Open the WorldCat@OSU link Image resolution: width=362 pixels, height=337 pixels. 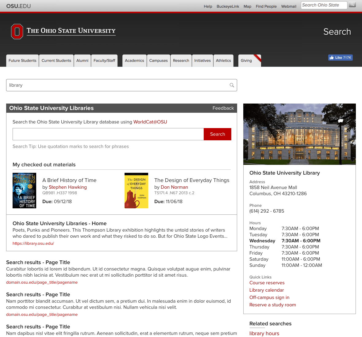point(150,122)
